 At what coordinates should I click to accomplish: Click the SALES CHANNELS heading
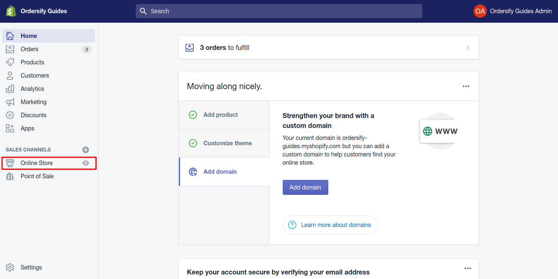(x=28, y=150)
